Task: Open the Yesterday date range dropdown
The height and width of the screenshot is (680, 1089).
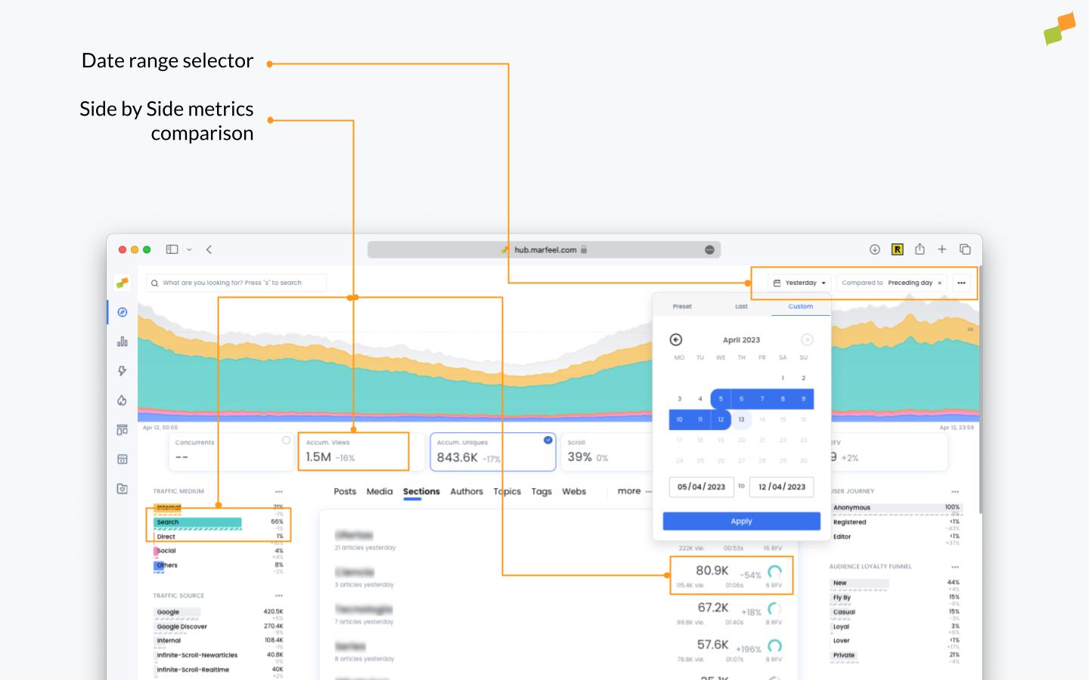Action: (800, 283)
